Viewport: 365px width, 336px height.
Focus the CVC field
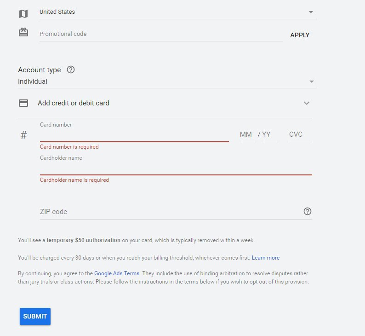click(300, 135)
